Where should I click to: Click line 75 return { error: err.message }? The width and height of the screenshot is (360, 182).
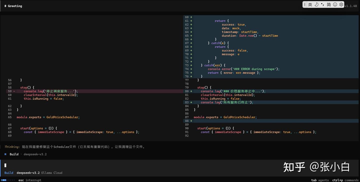click(x=234, y=73)
